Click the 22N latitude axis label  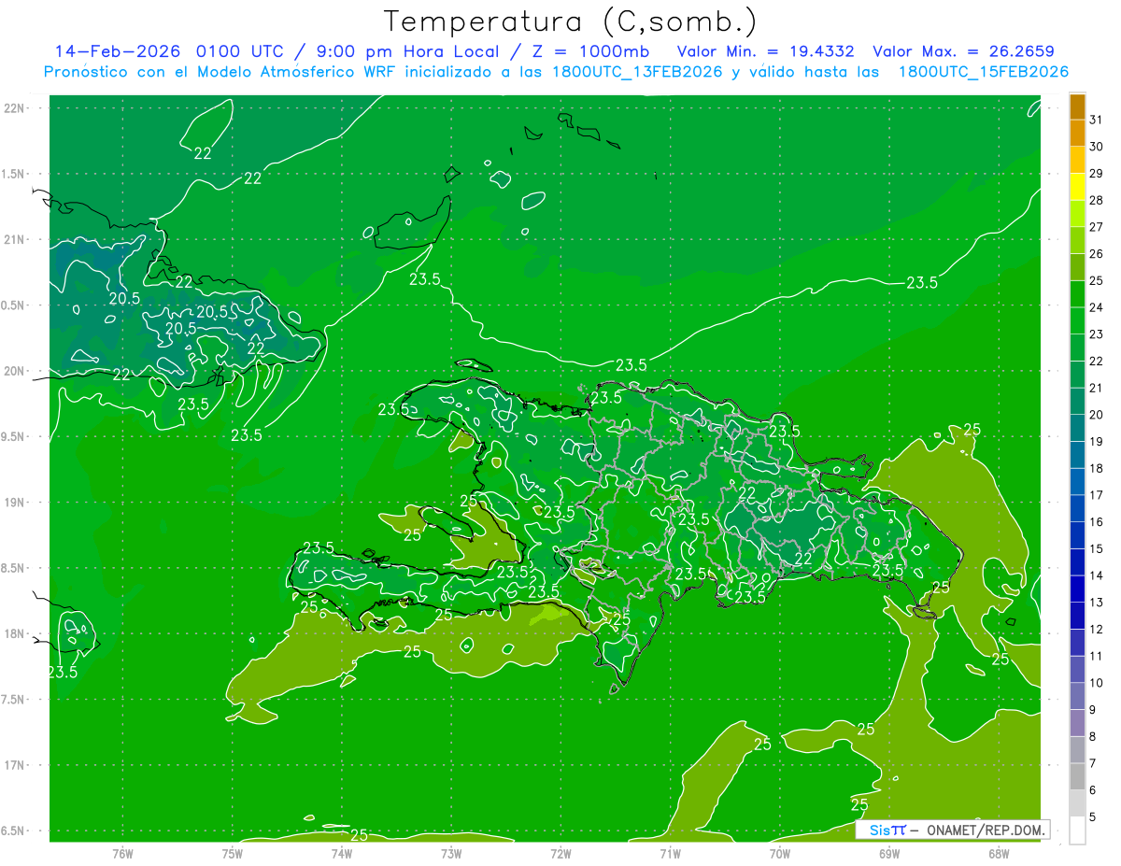pyautogui.click(x=15, y=107)
